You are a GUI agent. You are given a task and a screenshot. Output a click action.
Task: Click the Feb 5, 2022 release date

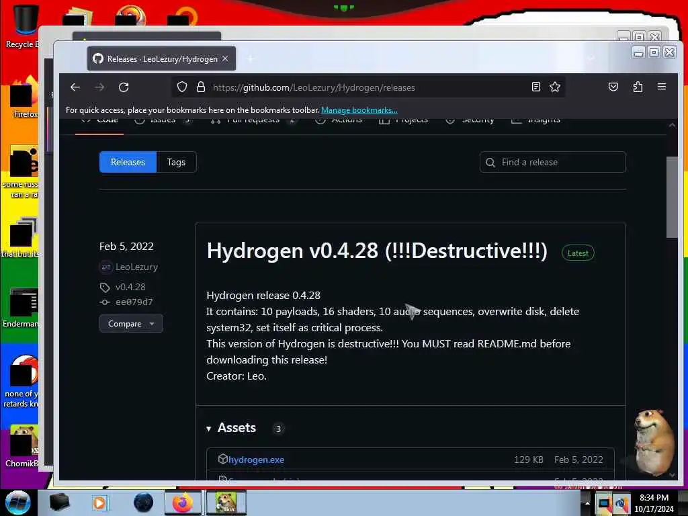(x=126, y=247)
